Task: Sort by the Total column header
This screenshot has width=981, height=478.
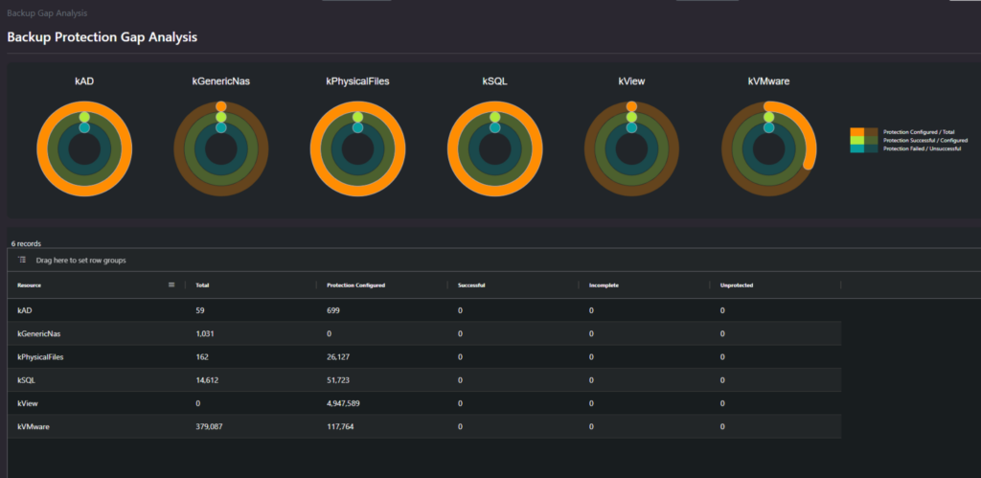Action: coord(202,285)
